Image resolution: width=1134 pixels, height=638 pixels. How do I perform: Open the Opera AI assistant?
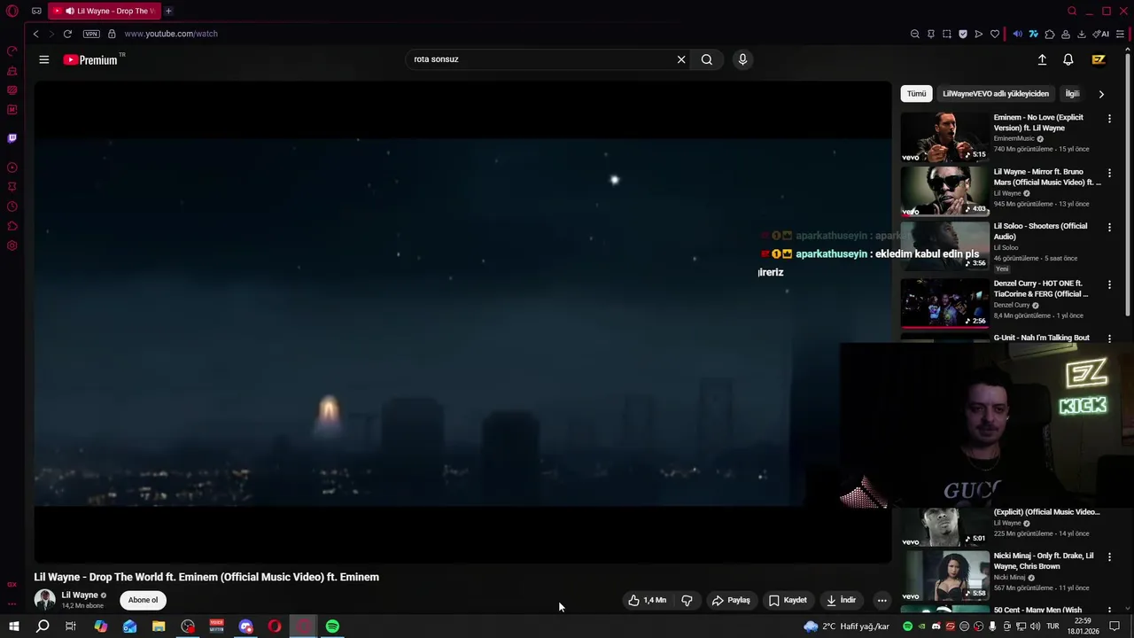[x=1101, y=34]
